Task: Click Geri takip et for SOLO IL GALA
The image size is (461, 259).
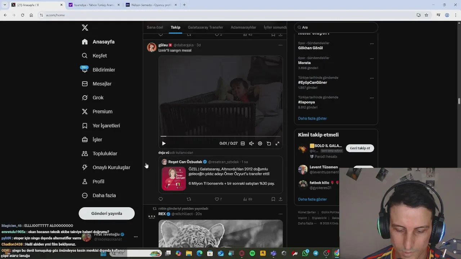Action: click(360, 148)
